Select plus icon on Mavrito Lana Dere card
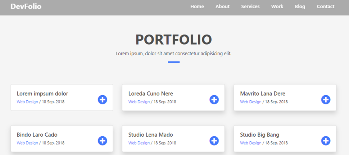Screen dimensions: 349x155 (326, 100)
